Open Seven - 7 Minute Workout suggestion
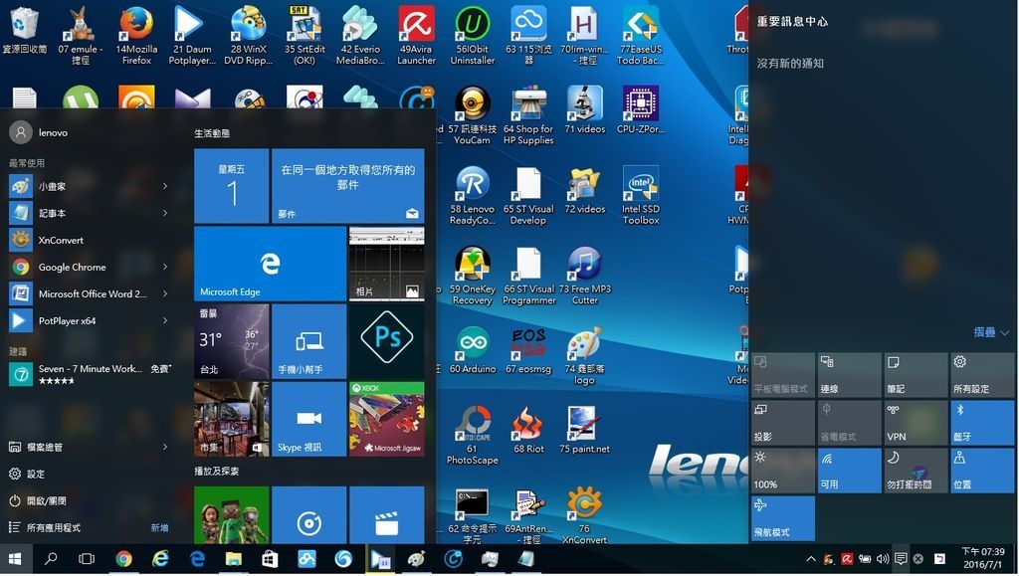1019x576 pixels. tap(89, 373)
